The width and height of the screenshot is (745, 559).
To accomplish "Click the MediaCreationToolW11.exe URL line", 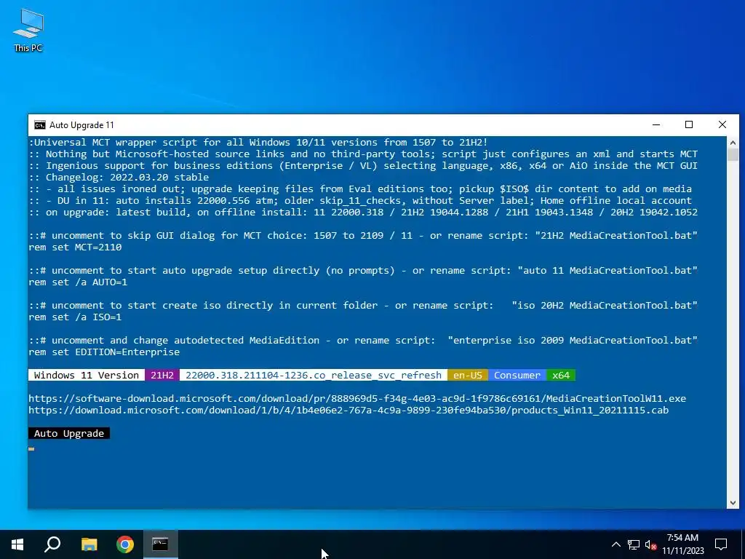I will click(x=357, y=398).
